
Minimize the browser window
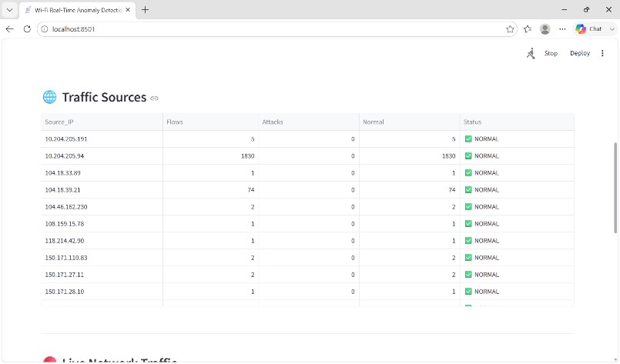(x=565, y=9)
